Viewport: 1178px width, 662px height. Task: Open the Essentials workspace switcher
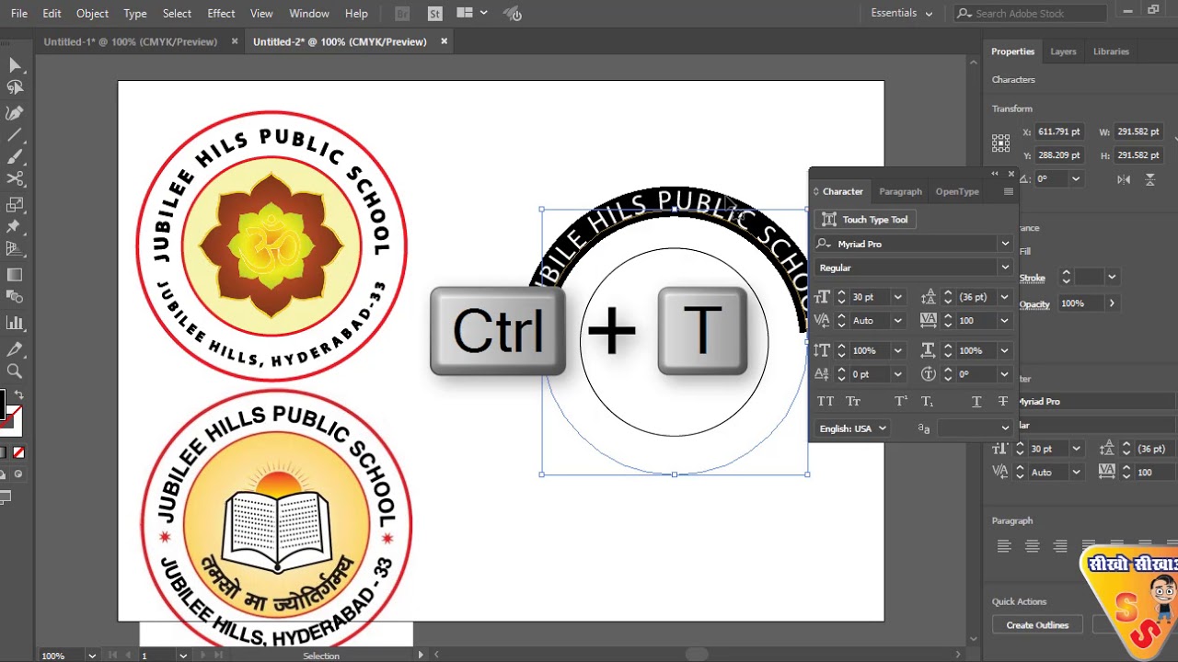pos(901,13)
